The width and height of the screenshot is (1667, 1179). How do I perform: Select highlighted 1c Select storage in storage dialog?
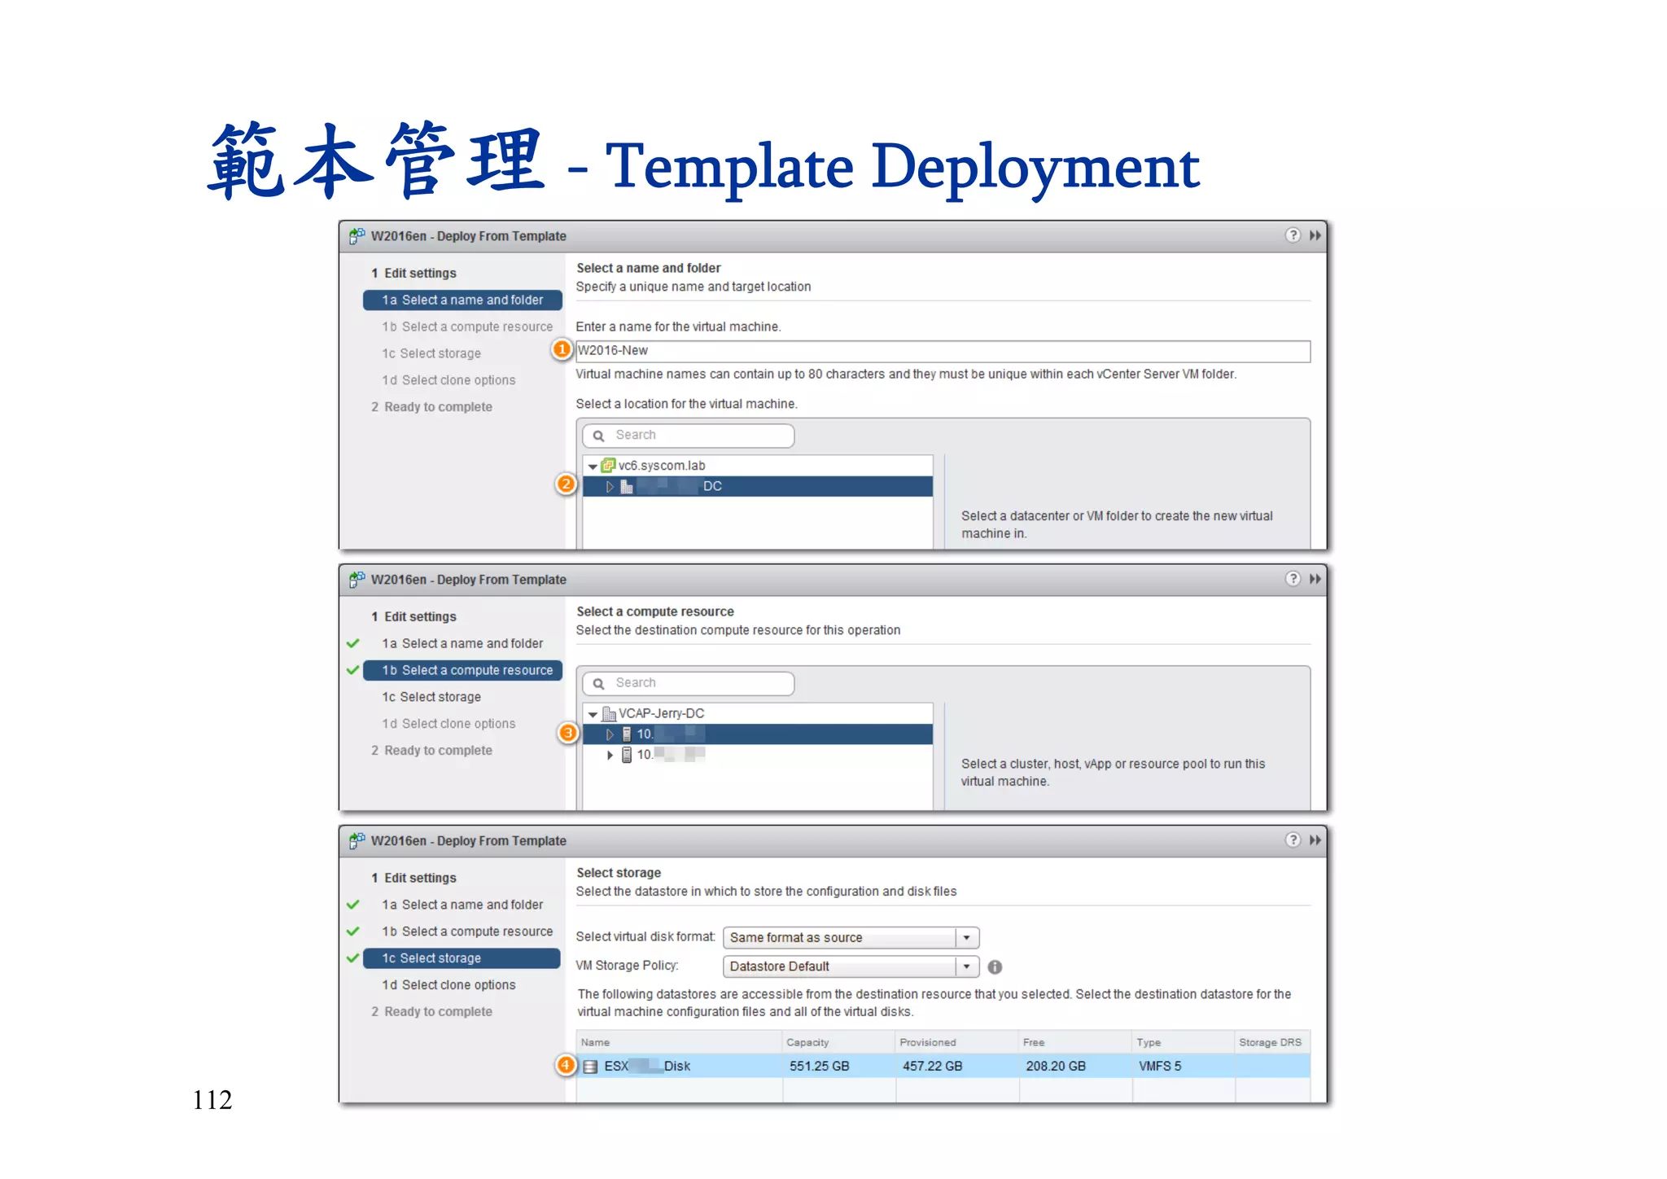[462, 958]
